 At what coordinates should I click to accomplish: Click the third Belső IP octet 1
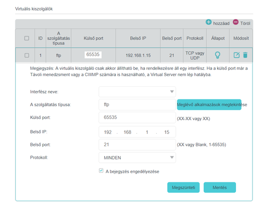click(x=147, y=132)
